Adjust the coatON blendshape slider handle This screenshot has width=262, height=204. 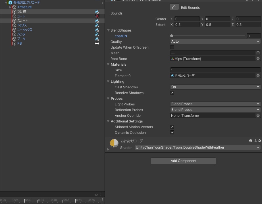pyautogui.click(x=172, y=36)
